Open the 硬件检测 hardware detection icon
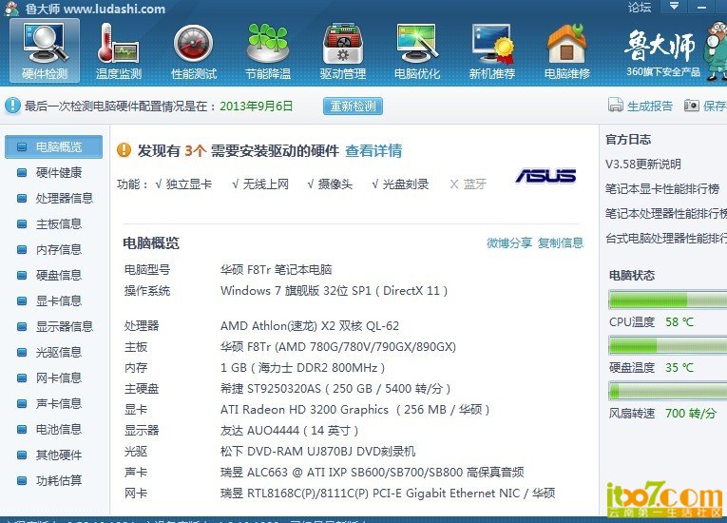This screenshot has height=523, width=727. (45, 51)
